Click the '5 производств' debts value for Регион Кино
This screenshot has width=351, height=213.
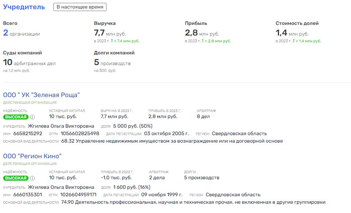point(202,178)
